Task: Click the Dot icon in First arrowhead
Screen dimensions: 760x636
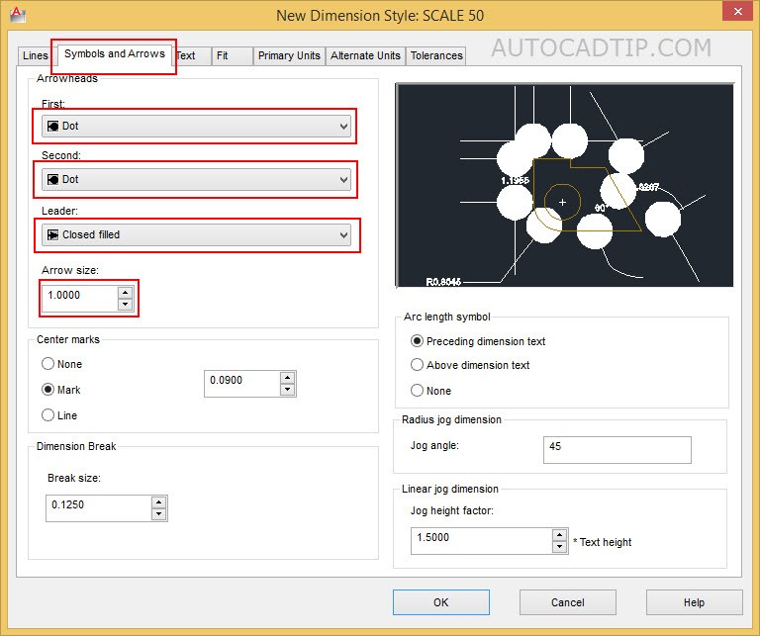Action: (x=52, y=126)
